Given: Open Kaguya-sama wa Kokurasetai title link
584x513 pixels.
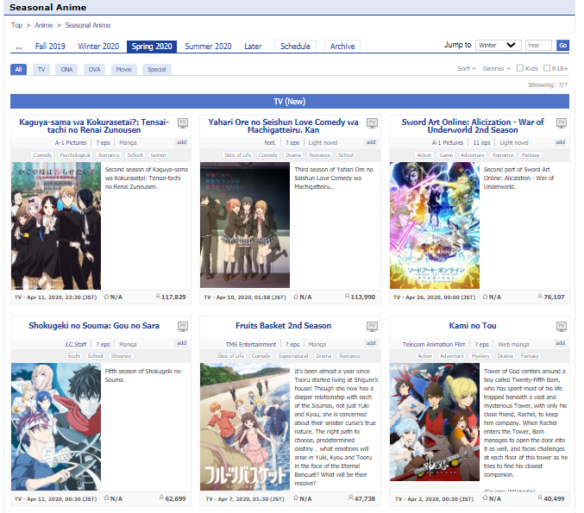Looking at the screenshot, I should point(94,126).
